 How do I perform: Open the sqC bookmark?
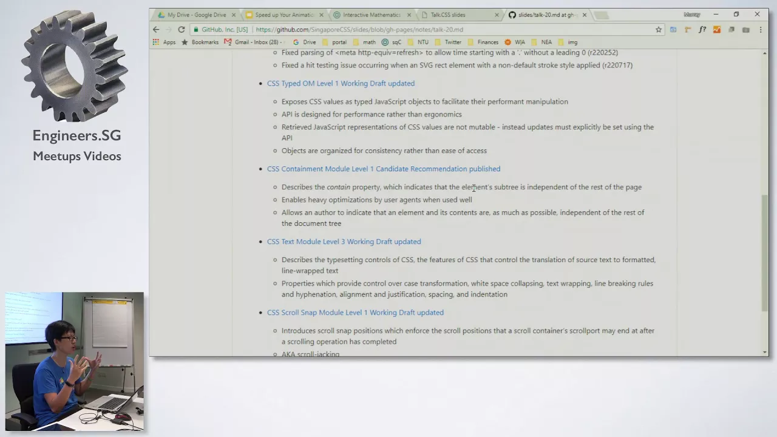pyautogui.click(x=392, y=42)
